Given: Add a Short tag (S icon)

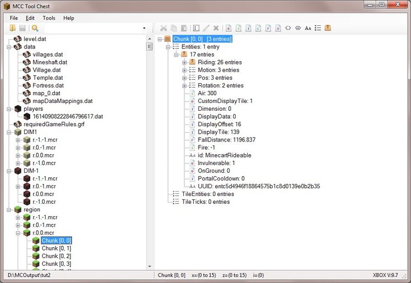Looking at the screenshot, I should (239, 28).
